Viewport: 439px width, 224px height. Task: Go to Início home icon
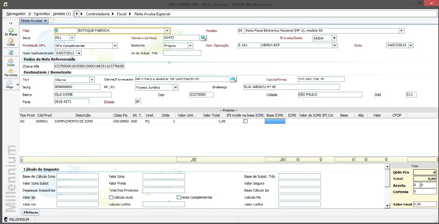[11, 60]
